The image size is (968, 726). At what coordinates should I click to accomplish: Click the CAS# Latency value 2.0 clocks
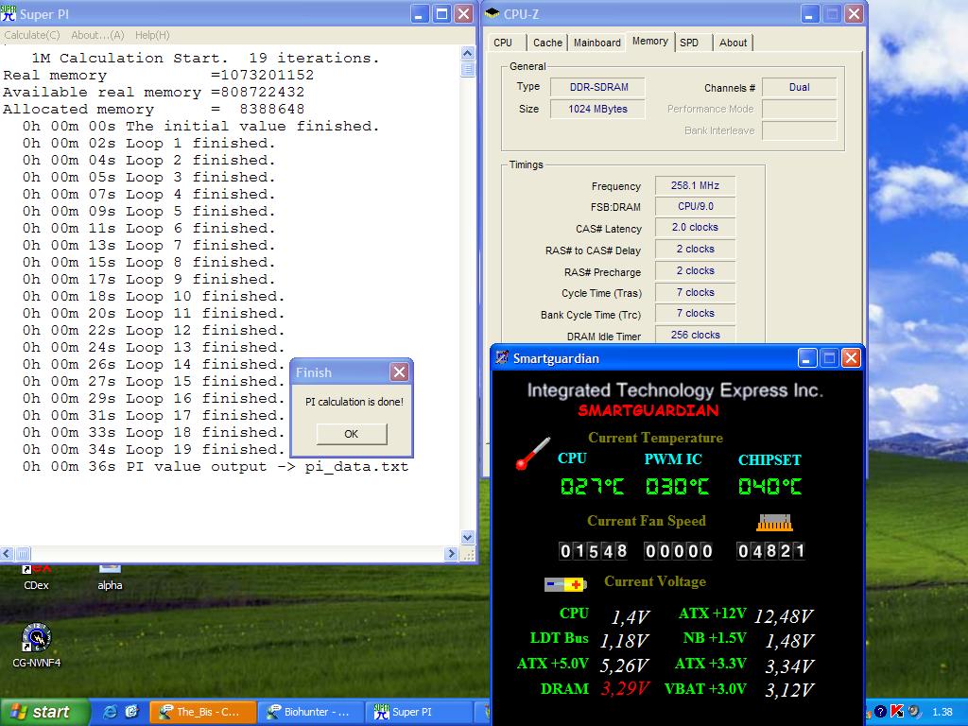[x=695, y=227]
